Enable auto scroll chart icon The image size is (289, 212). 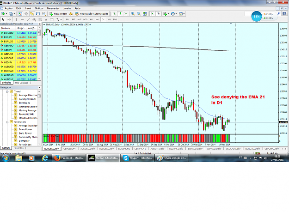tap(152, 14)
